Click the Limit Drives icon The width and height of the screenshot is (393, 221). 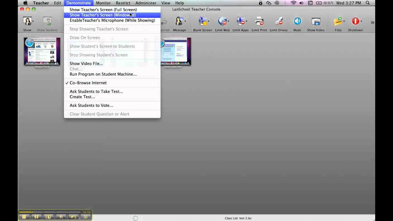279,21
